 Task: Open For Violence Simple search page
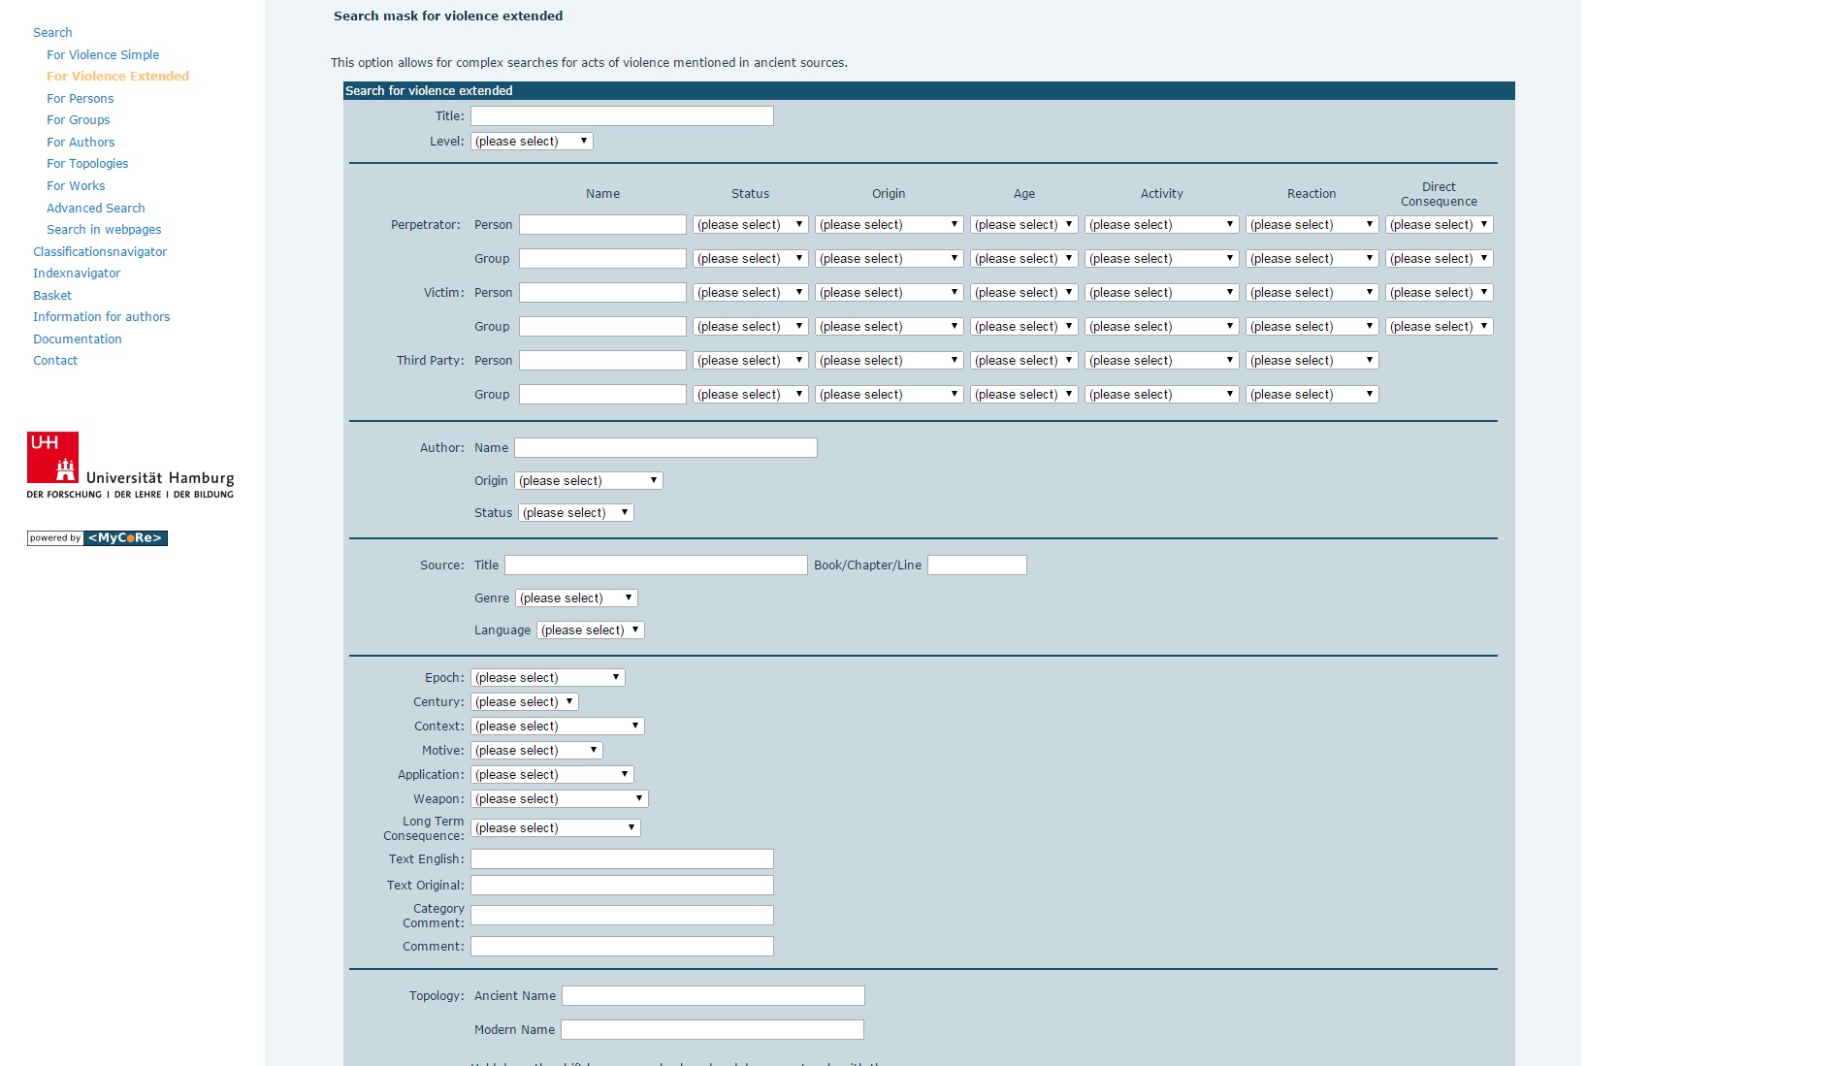click(103, 55)
